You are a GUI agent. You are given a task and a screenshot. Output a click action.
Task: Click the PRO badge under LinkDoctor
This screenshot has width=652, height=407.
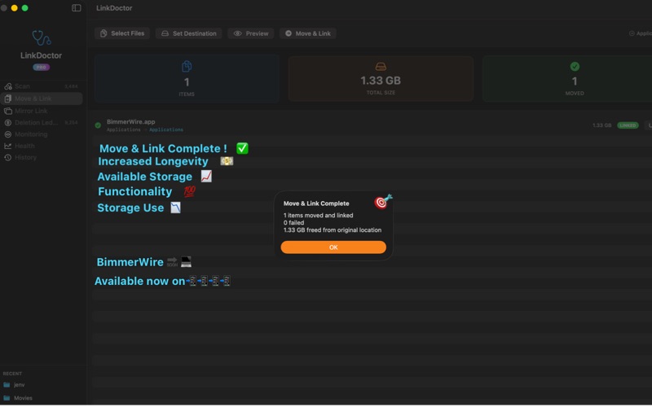click(x=42, y=67)
